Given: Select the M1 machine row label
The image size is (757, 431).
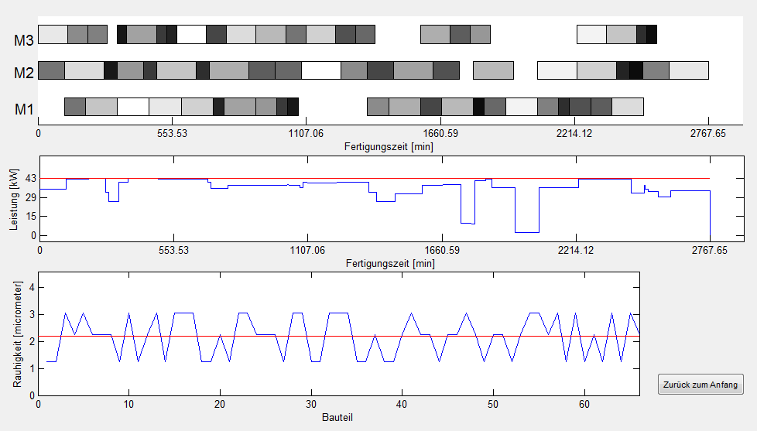Looking at the screenshot, I should point(24,109).
